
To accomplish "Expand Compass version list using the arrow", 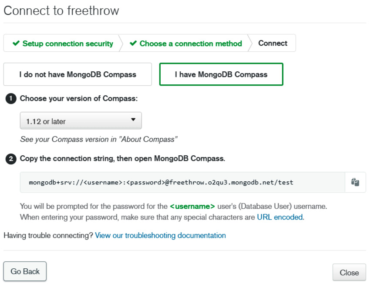I will [133, 120].
